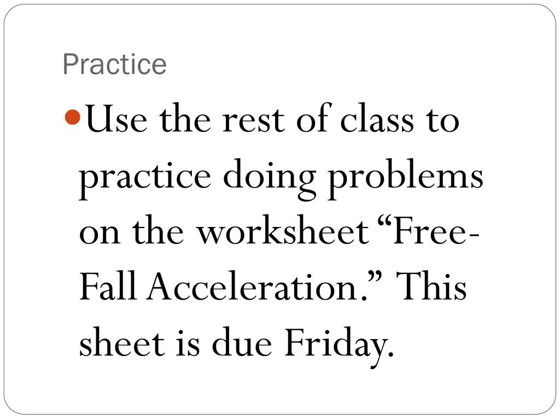Select the word 'on' starting third line
The image size is (560, 420).
[x=100, y=233]
